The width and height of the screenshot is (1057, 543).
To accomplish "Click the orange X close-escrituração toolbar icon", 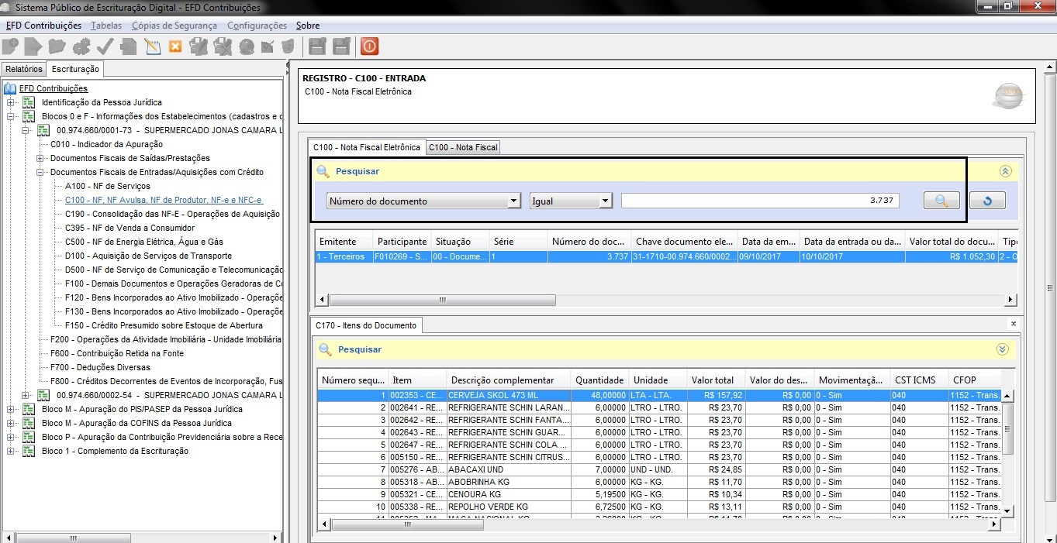I will [x=175, y=46].
